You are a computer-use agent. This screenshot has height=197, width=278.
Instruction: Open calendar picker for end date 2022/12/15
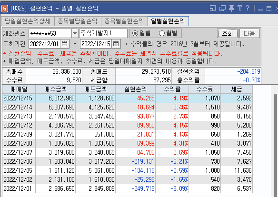click(x=116, y=44)
